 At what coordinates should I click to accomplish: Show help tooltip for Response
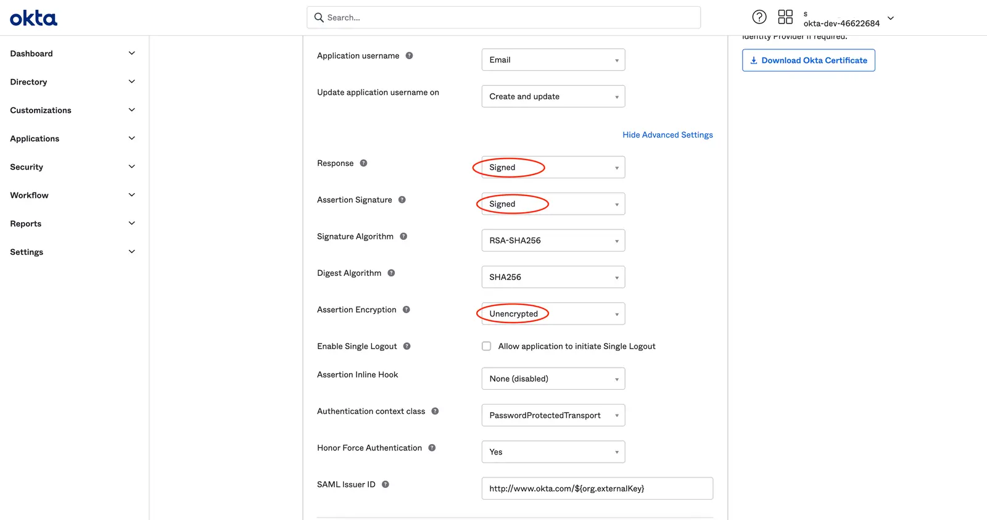pyautogui.click(x=363, y=163)
